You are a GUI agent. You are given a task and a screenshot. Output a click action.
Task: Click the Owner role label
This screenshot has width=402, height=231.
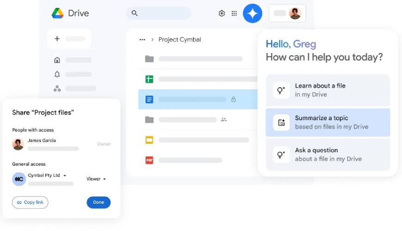[x=104, y=144]
